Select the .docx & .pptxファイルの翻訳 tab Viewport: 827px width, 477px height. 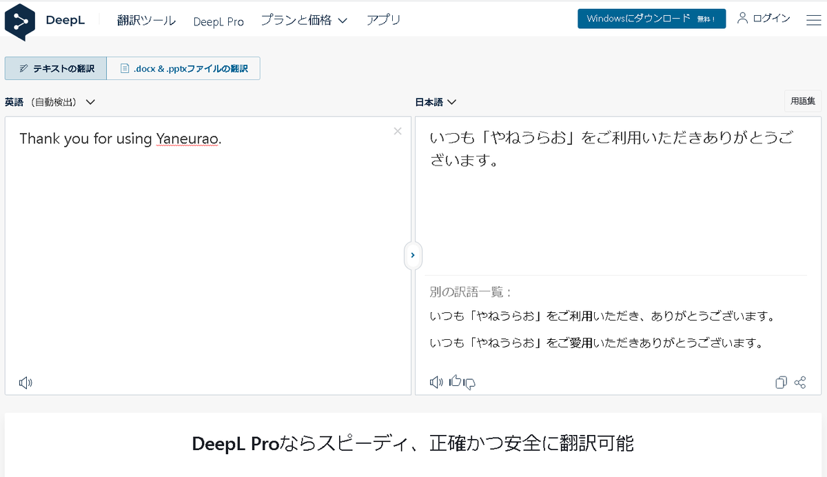coord(183,68)
